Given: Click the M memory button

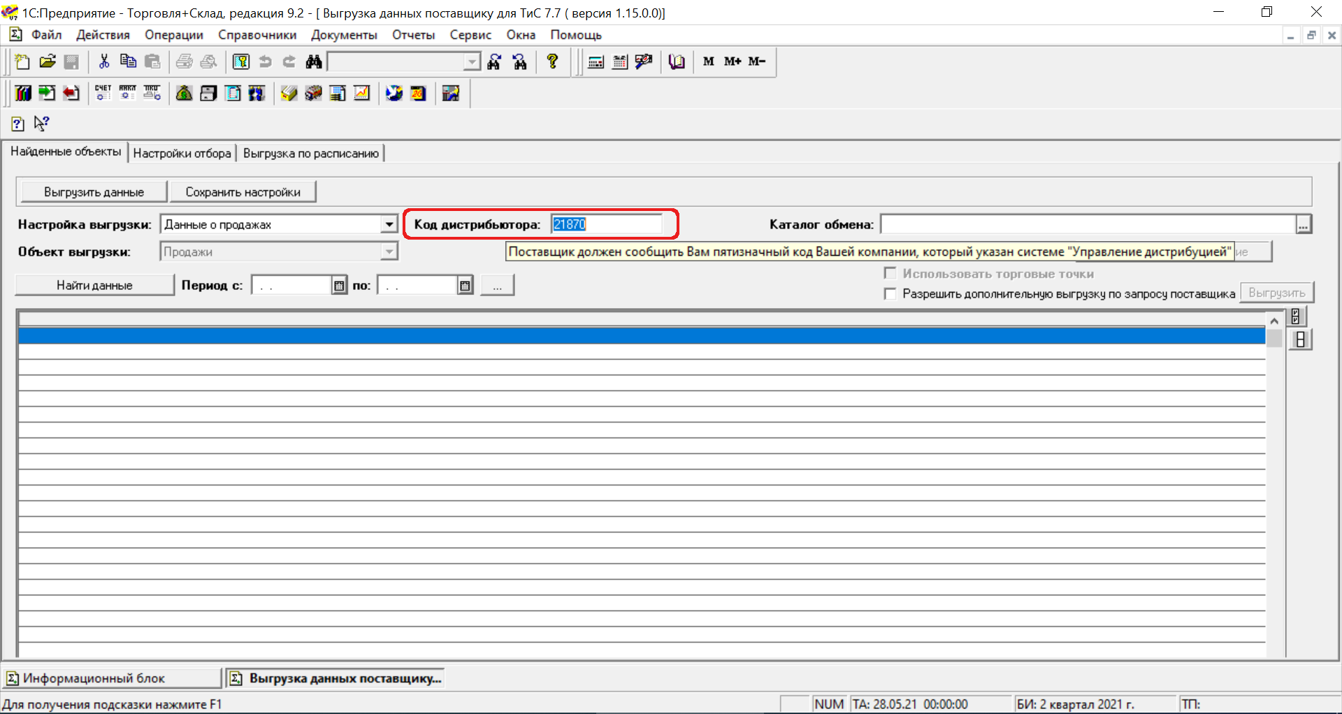Looking at the screenshot, I should coord(708,61).
